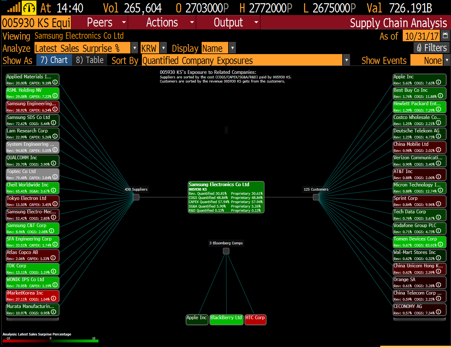This screenshot has width=451, height=347.
Task: Click the 3 Bloomberg Comps node
Action: coord(226,251)
